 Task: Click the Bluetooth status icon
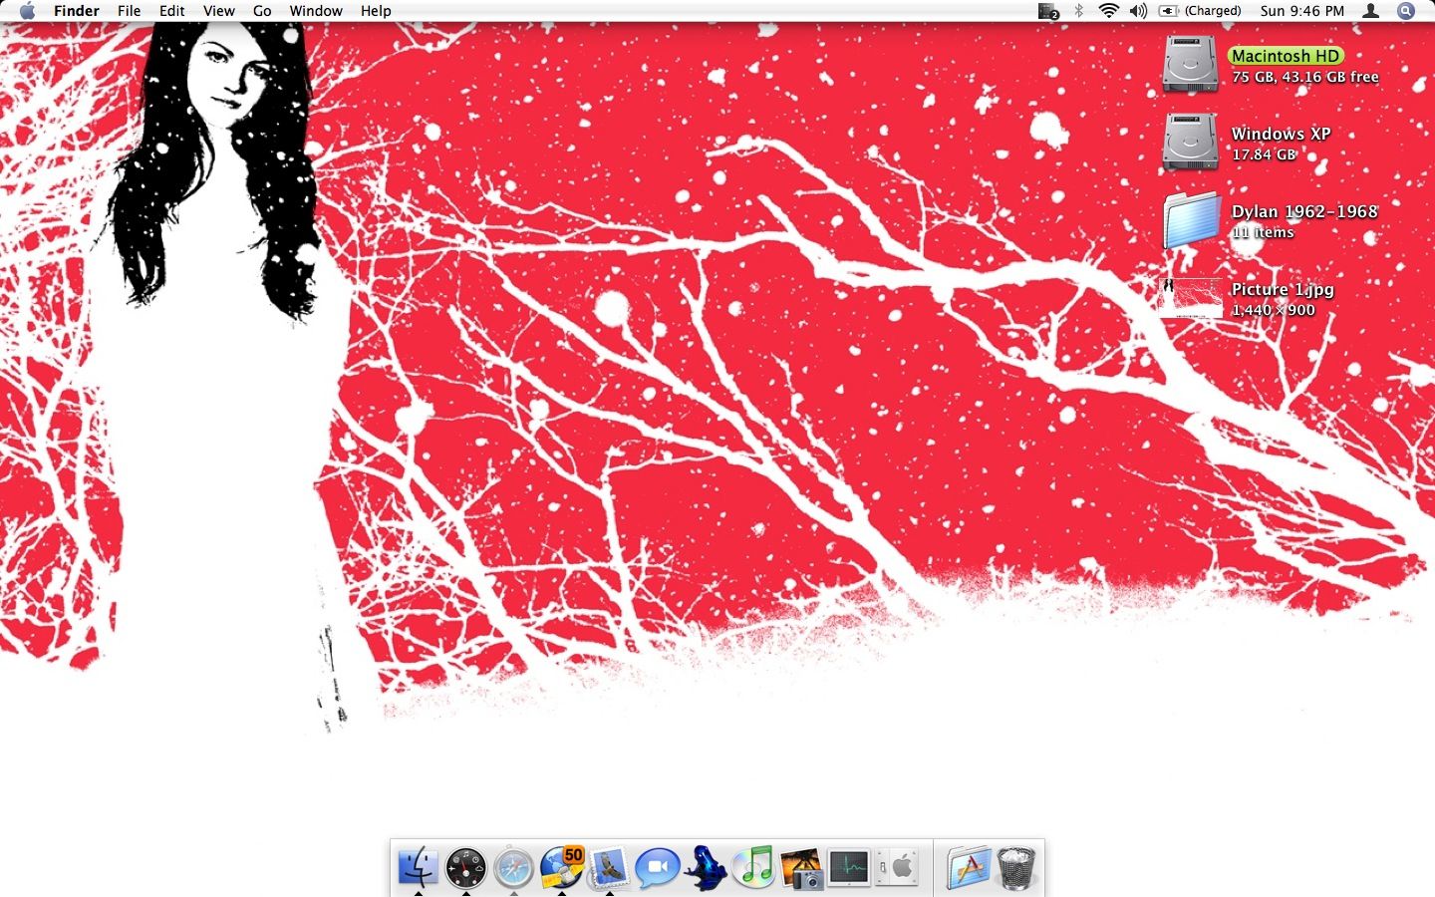pos(1078,11)
